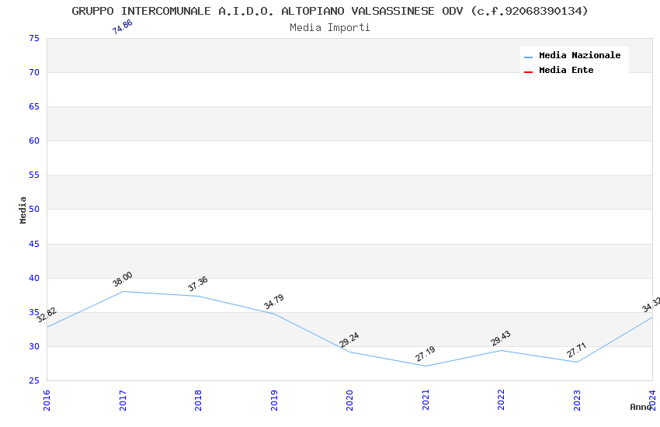Viewport: 660px width, 427px height.
Task: Click the Media Ente legend label
Action: pos(566,70)
